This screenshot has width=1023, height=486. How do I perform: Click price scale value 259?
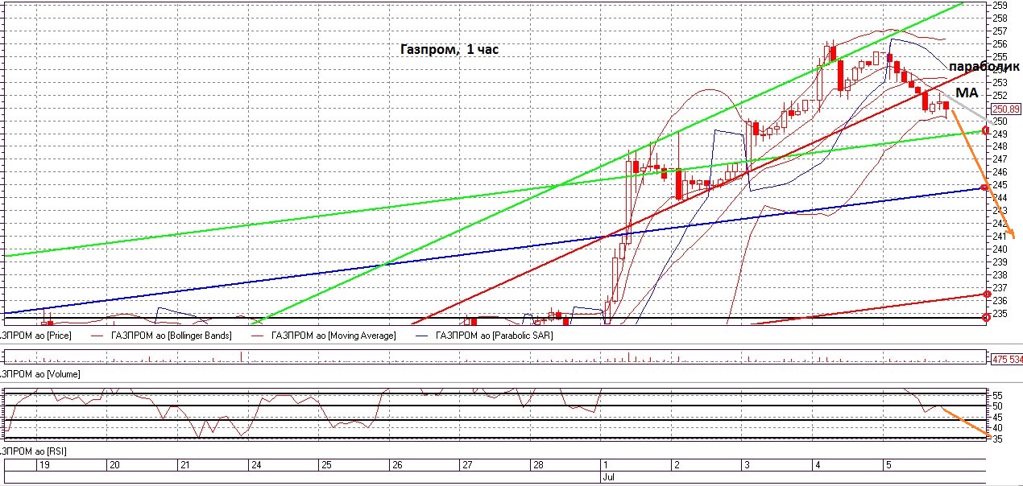[1001, 6]
